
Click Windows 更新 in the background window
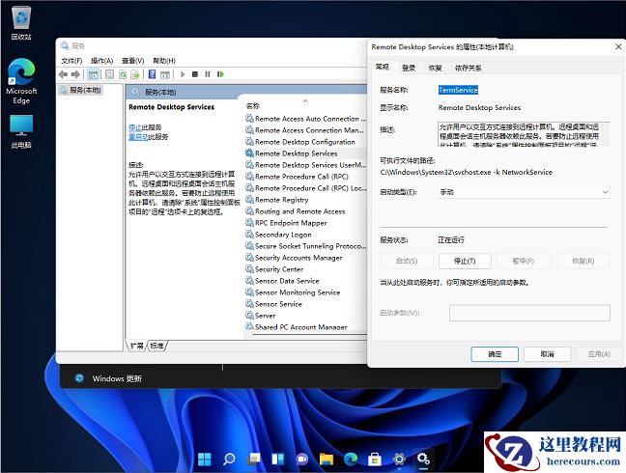[x=117, y=378]
